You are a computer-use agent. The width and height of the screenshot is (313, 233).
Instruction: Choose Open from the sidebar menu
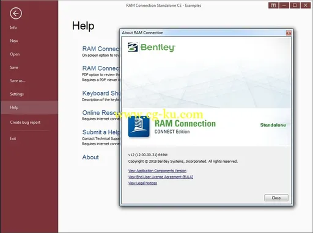(x=15, y=54)
